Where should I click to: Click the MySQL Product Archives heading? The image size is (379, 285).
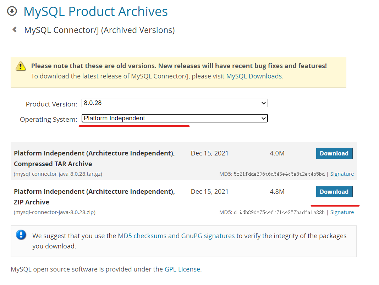95,11
